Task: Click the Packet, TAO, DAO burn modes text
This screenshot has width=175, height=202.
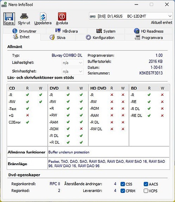Action: (107, 164)
